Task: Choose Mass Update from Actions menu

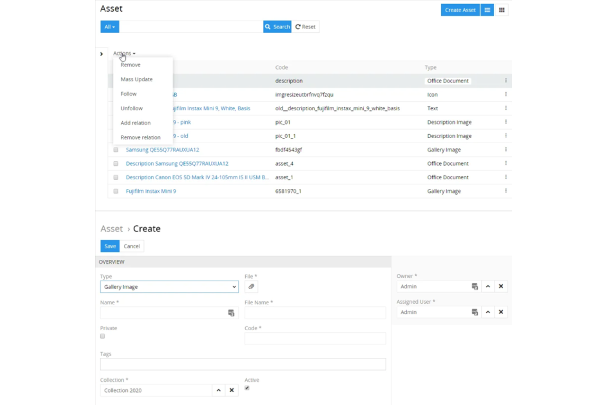Action: tap(137, 79)
